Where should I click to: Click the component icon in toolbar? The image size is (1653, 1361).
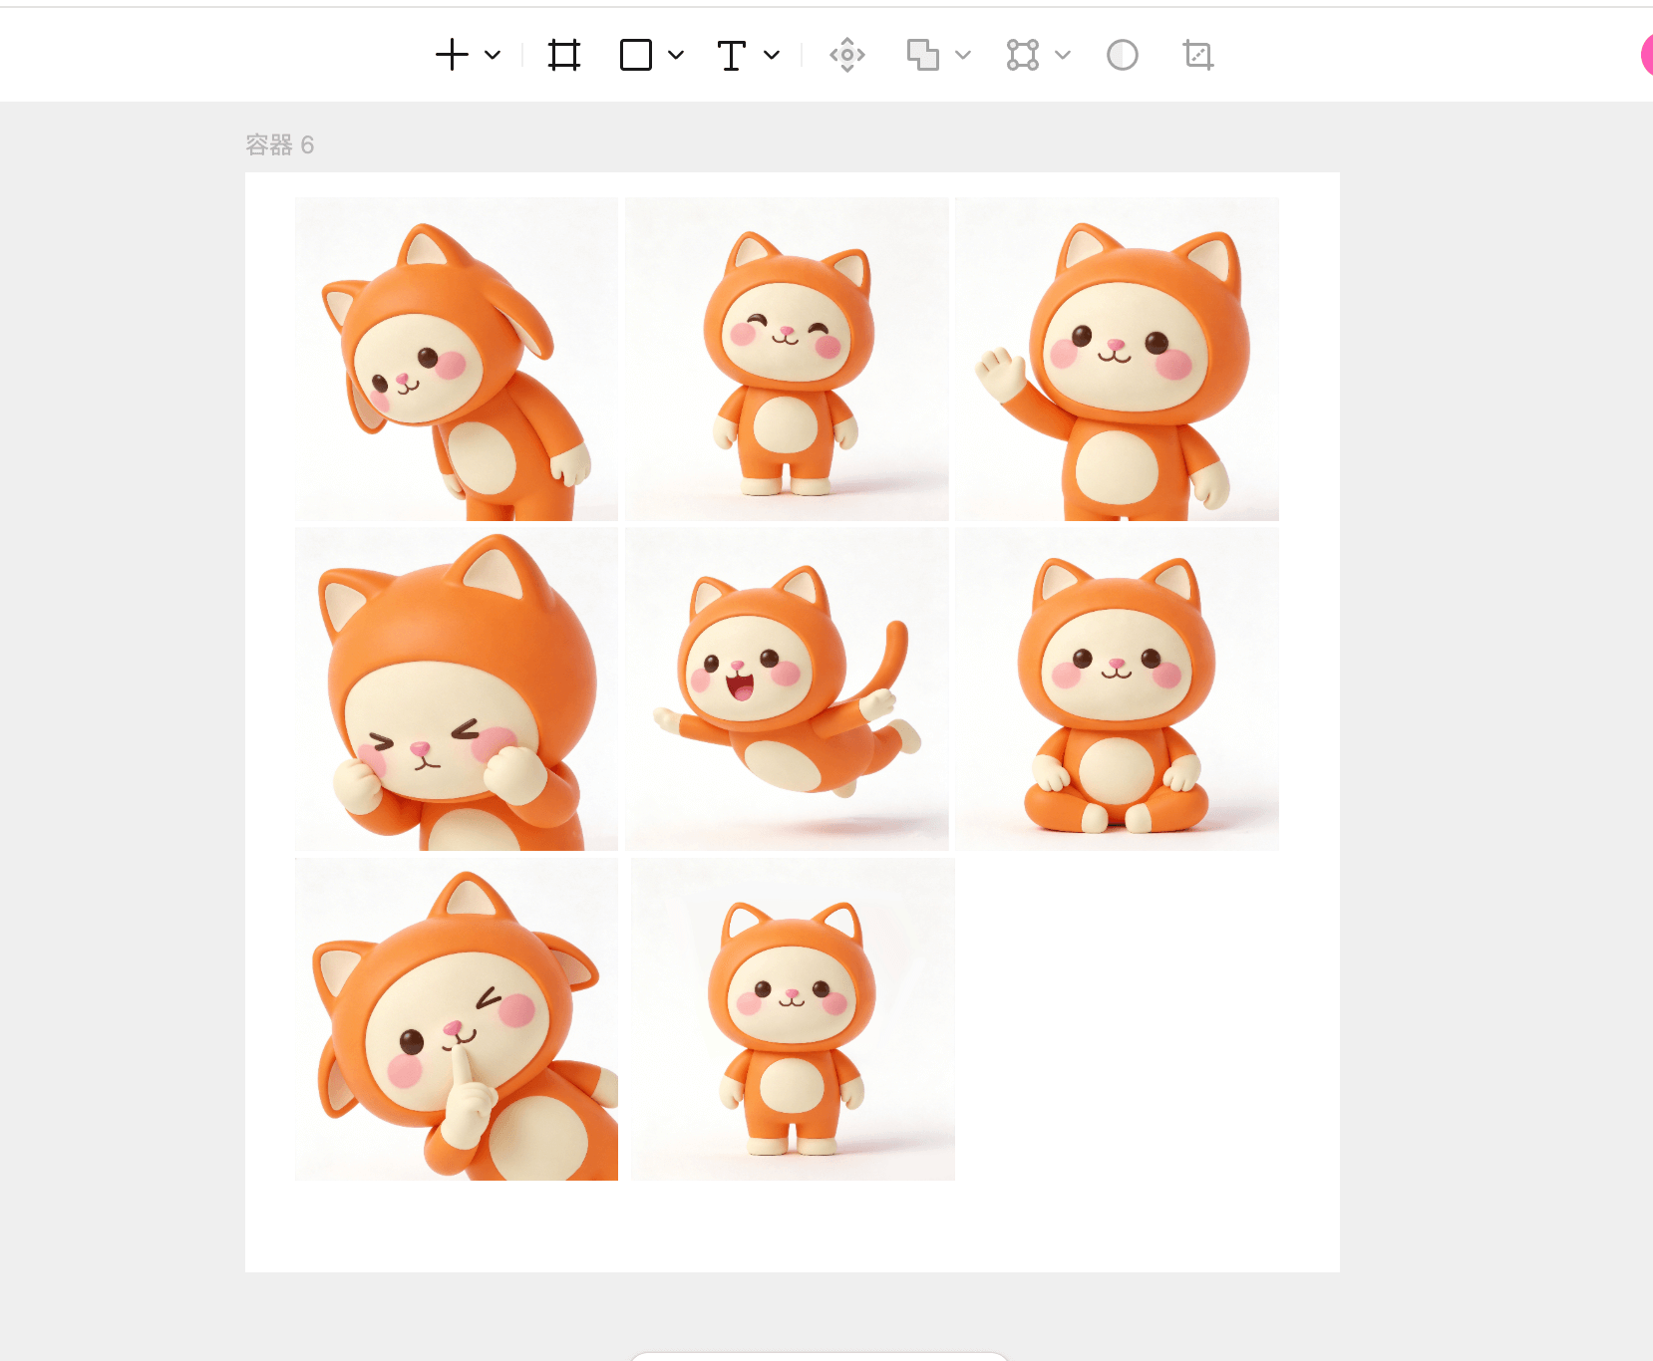(847, 55)
